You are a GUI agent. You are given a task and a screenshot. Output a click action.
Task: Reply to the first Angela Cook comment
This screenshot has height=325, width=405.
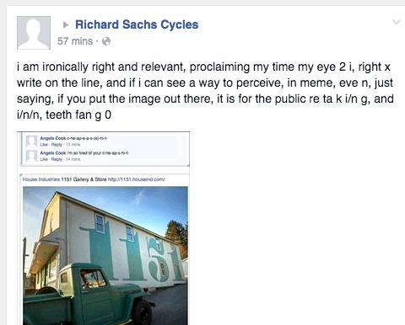point(57,144)
